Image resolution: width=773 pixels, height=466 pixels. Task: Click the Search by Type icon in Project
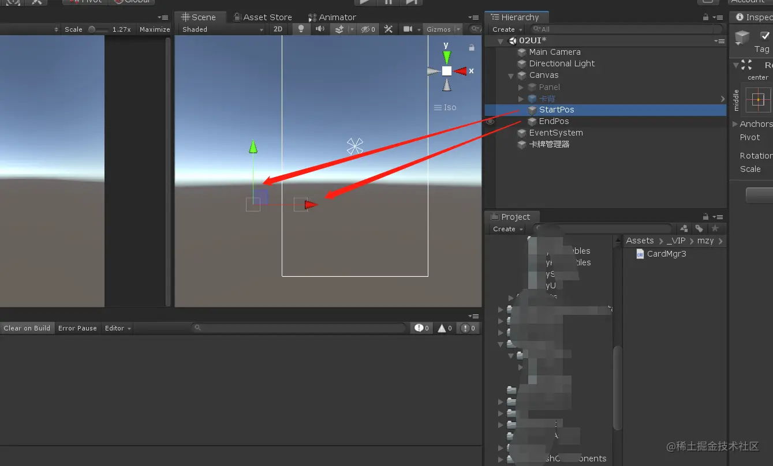point(685,229)
